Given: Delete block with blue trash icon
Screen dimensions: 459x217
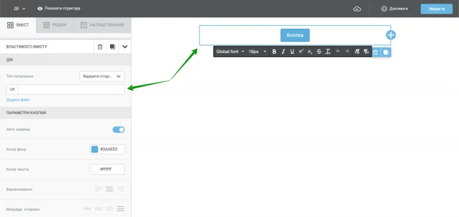Looking at the screenshot, I should pos(376,52).
